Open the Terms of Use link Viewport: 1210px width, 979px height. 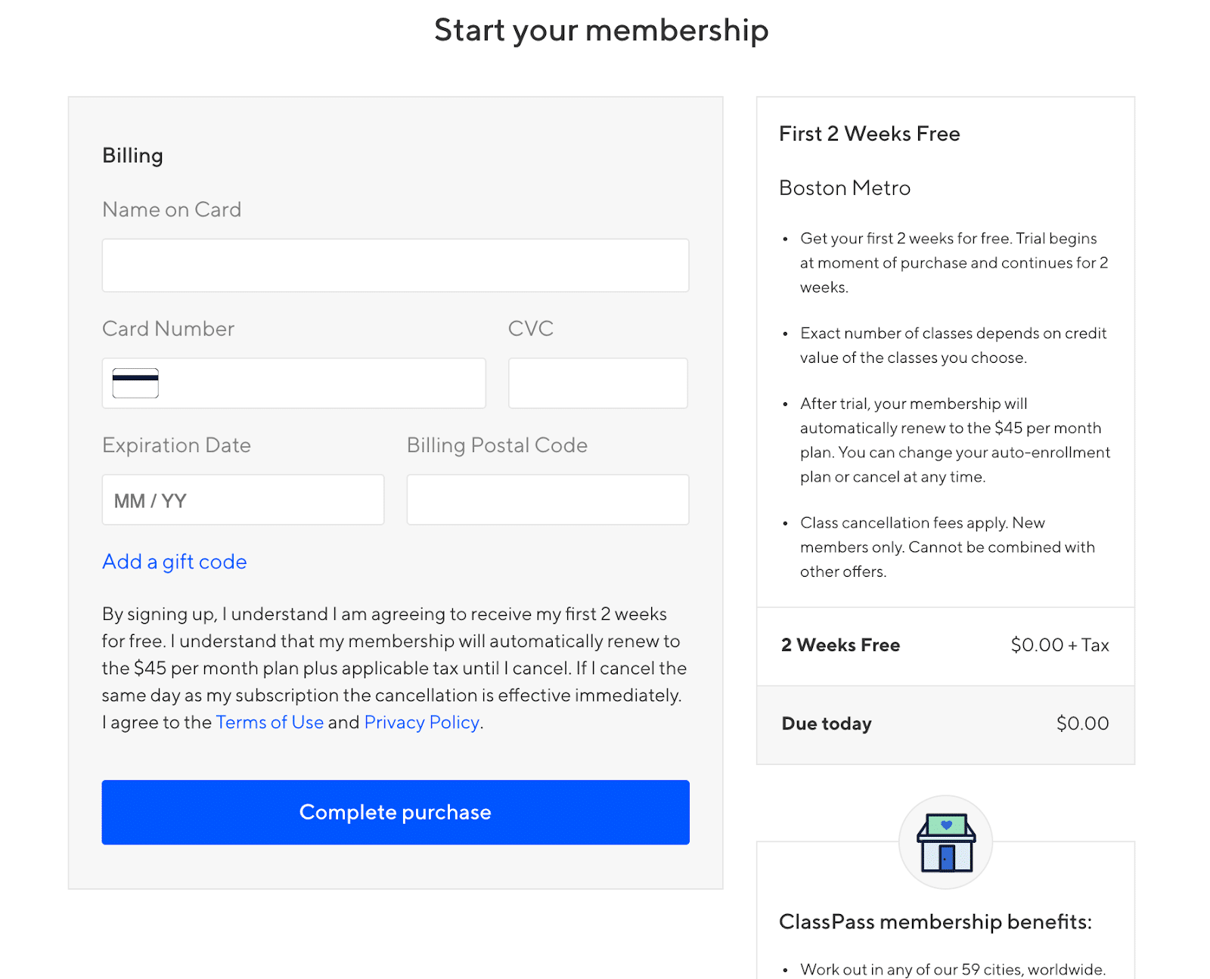tap(270, 723)
